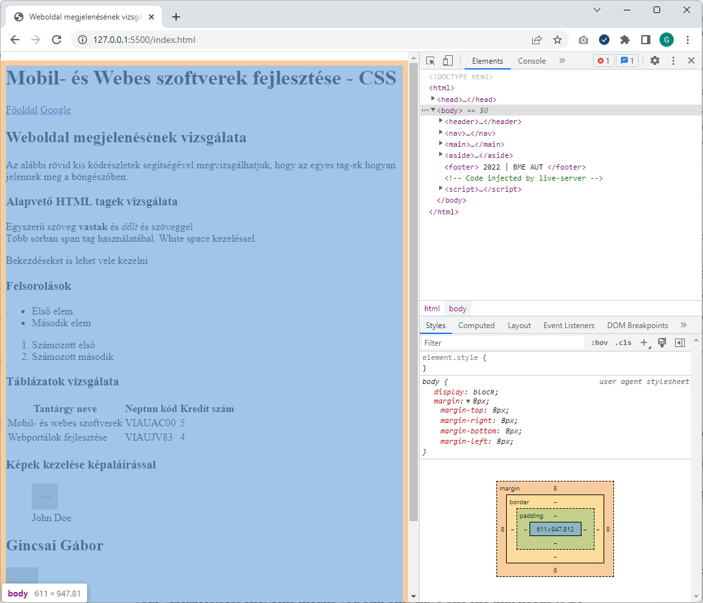Open the camera screenshot extension

(x=583, y=40)
